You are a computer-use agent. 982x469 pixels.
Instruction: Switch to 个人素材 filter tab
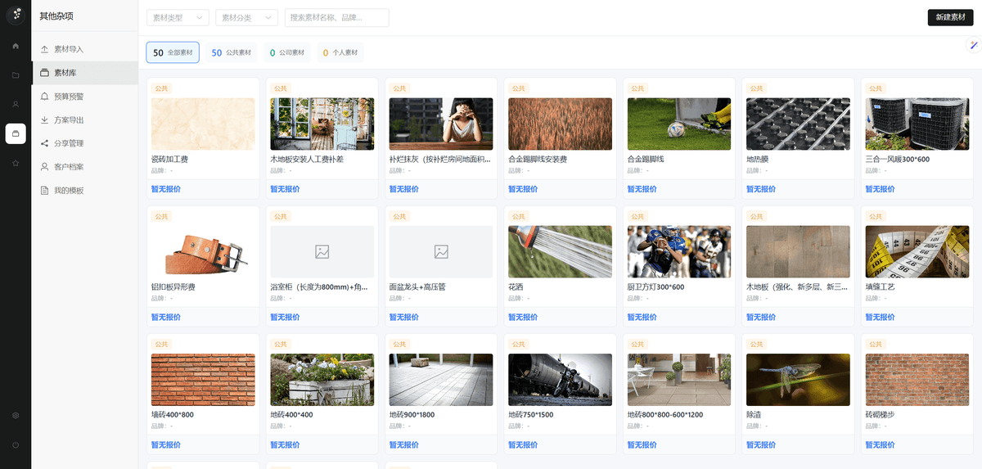click(x=340, y=53)
